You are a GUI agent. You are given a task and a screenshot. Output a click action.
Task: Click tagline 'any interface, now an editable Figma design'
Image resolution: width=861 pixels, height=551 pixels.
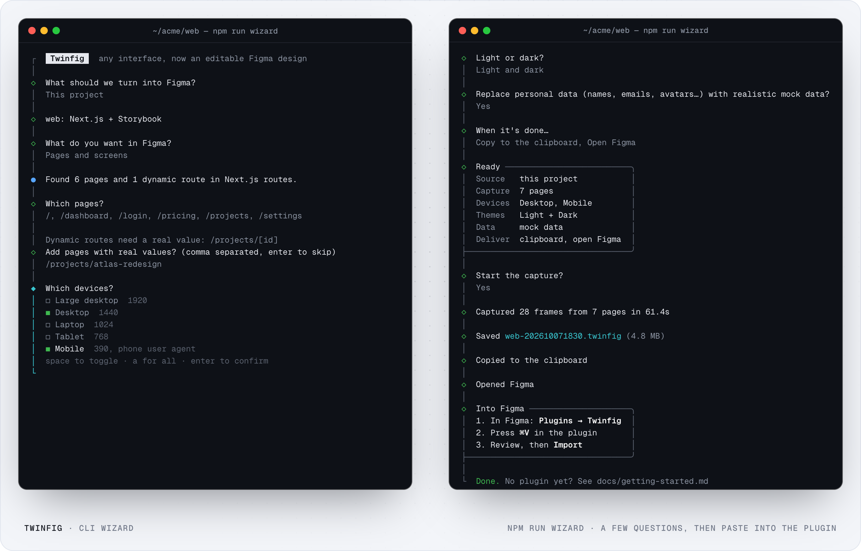pos(203,59)
